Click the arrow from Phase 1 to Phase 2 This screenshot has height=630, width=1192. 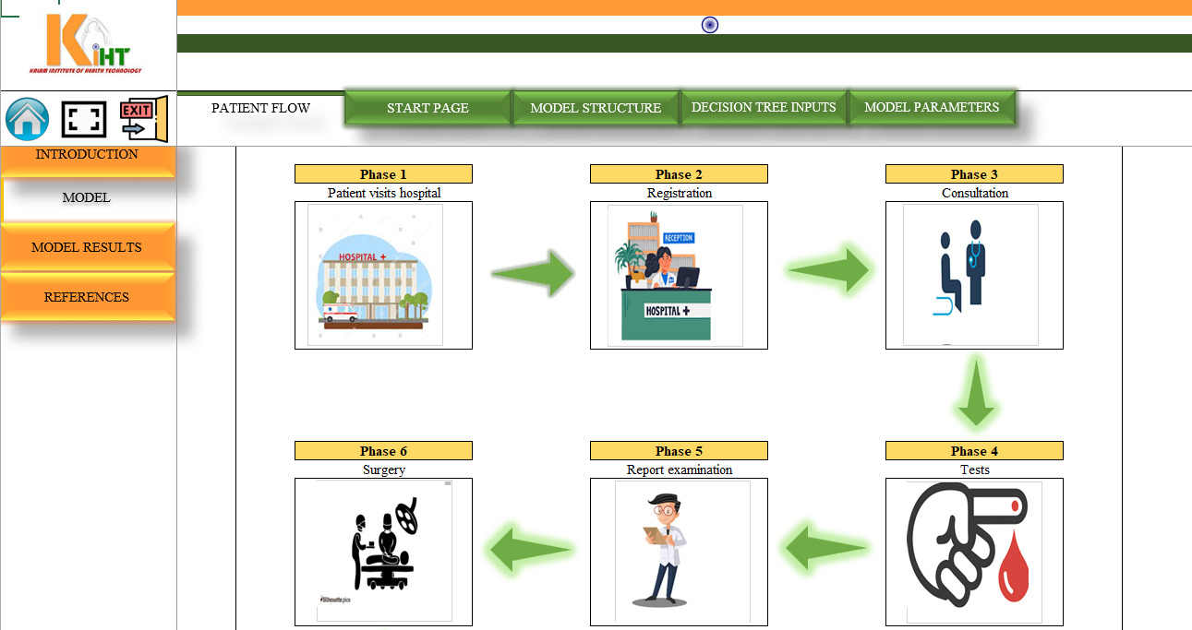[533, 273]
